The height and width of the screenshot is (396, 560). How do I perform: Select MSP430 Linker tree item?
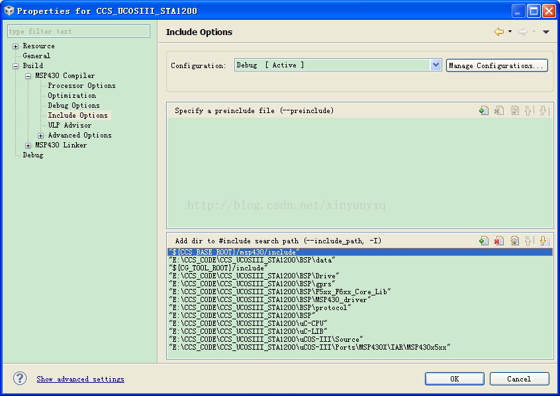click(61, 145)
